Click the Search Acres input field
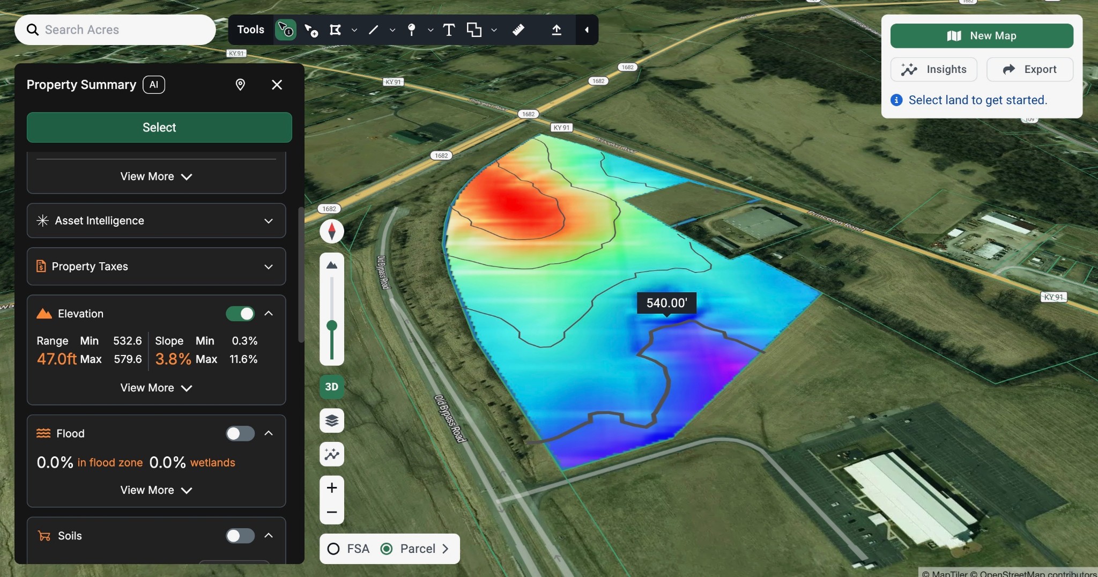This screenshot has height=577, width=1098. tap(123, 30)
